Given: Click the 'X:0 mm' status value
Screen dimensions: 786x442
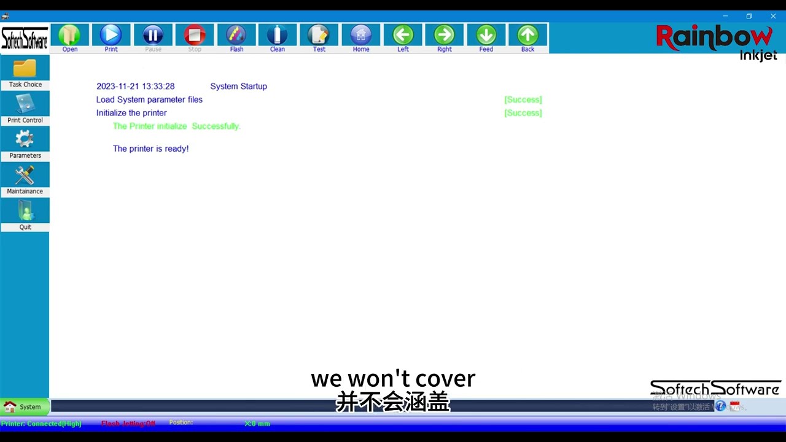Looking at the screenshot, I should [257, 424].
